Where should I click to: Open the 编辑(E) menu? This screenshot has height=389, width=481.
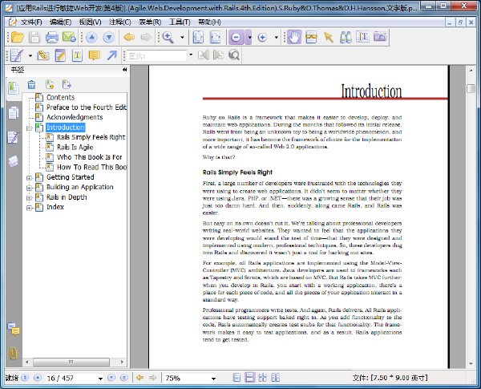60,22
